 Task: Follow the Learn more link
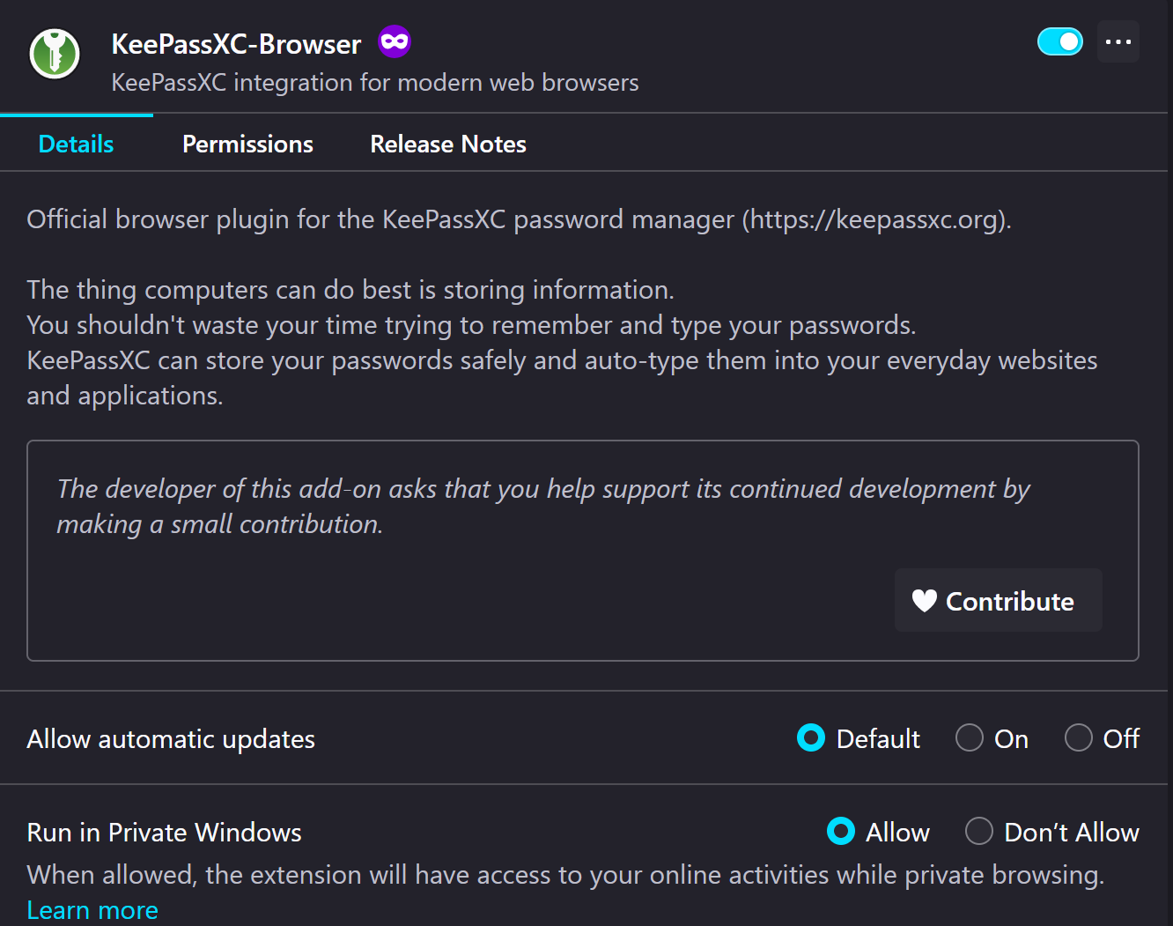click(x=92, y=910)
